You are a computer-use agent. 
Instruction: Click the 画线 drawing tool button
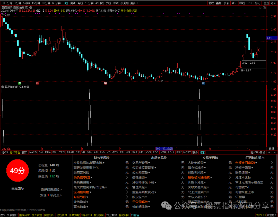242,3
